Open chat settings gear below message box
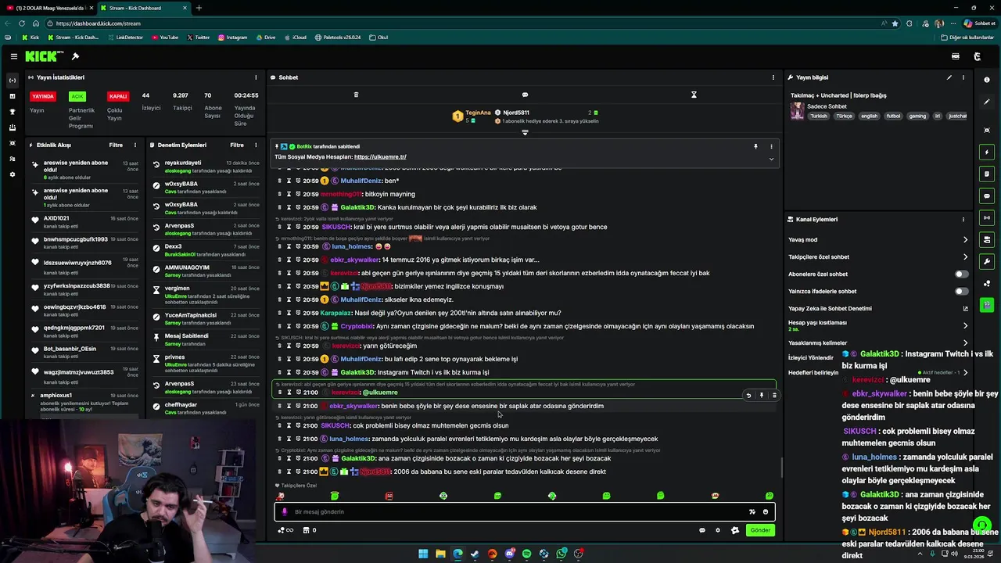1001x563 pixels. pos(718,530)
